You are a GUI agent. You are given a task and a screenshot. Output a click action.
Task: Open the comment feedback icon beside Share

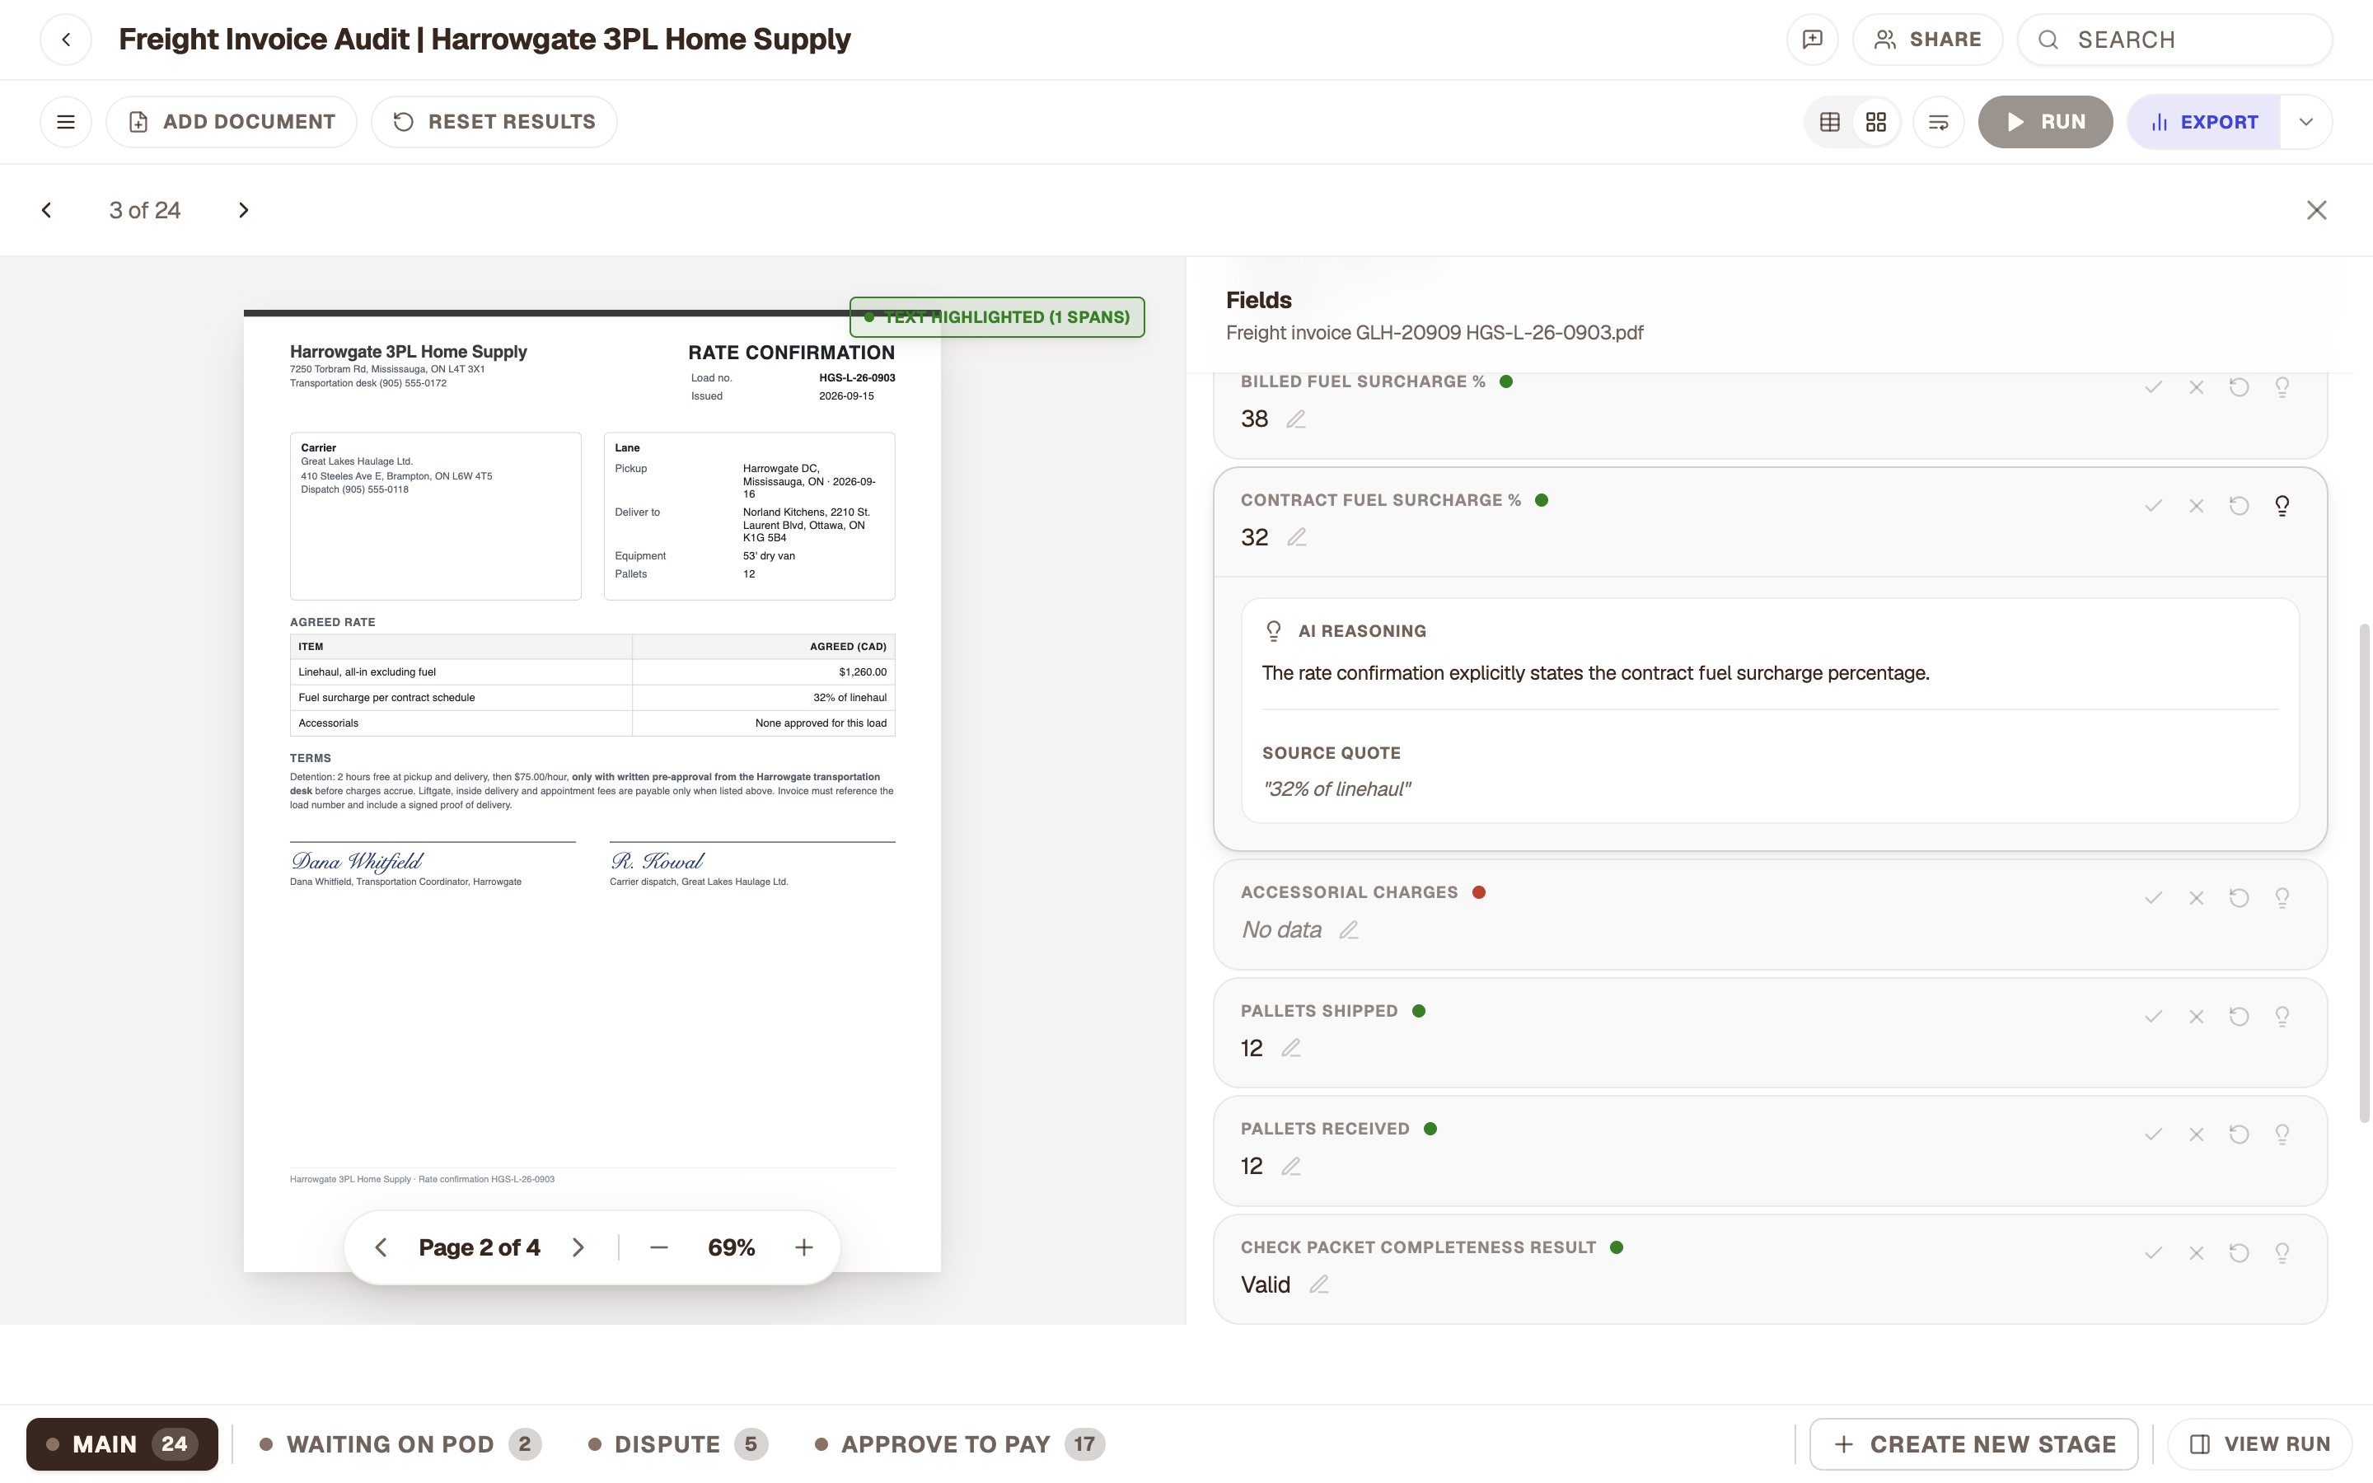1812,40
